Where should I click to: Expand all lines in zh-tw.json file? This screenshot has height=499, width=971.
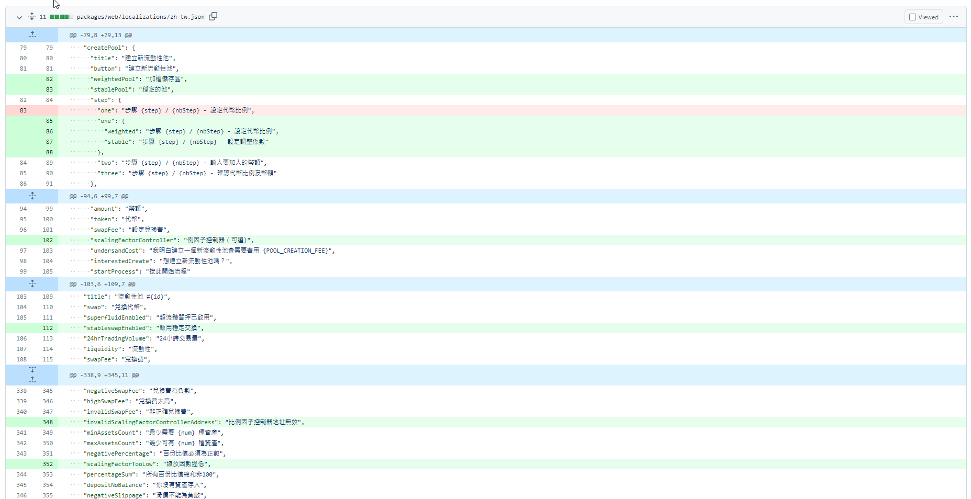(x=32, y=17)
